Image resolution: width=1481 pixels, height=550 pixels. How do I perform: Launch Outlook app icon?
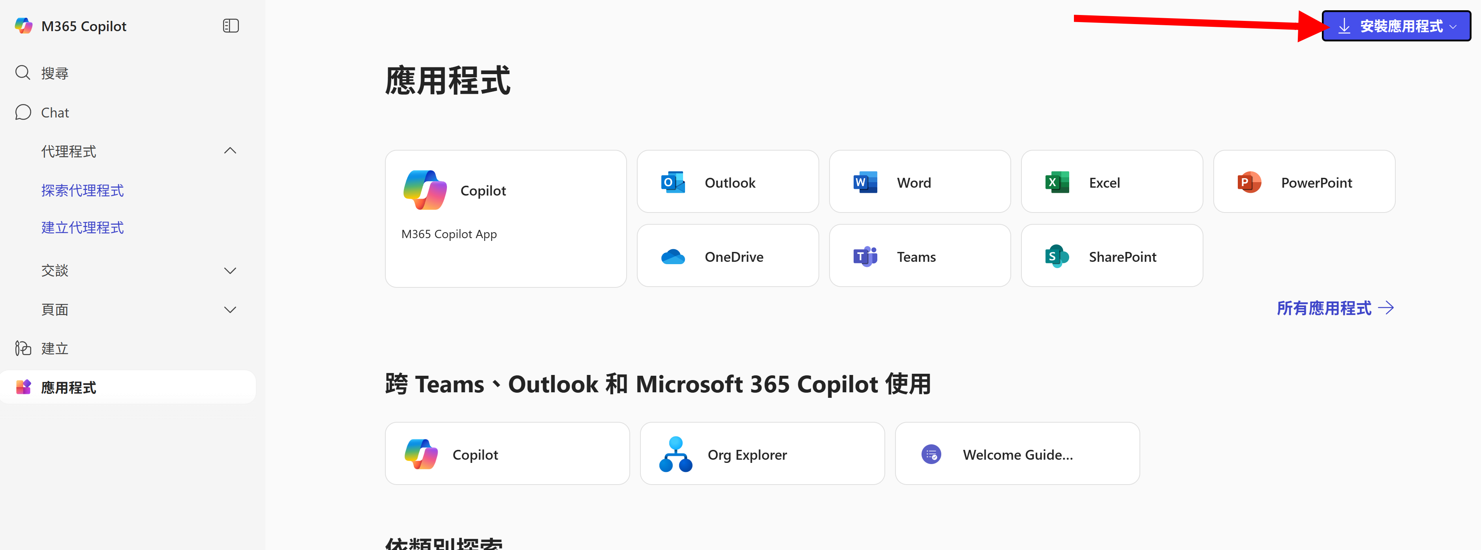[673, 183]
